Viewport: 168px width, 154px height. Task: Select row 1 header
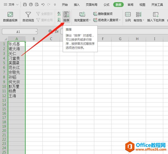(4, 44)
